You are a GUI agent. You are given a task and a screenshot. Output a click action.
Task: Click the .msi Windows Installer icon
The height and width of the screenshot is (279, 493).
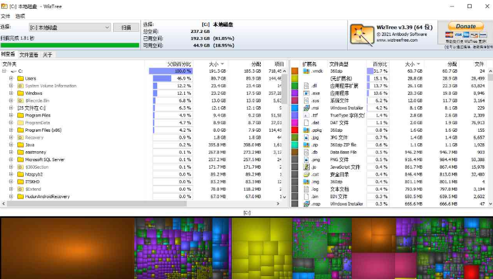(x=306, y=108)
